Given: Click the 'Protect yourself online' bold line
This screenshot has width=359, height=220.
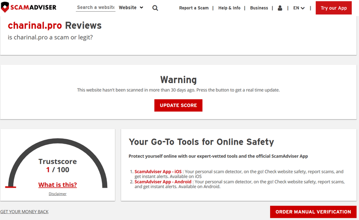Looking at the screenshot, I should point(218,156).
